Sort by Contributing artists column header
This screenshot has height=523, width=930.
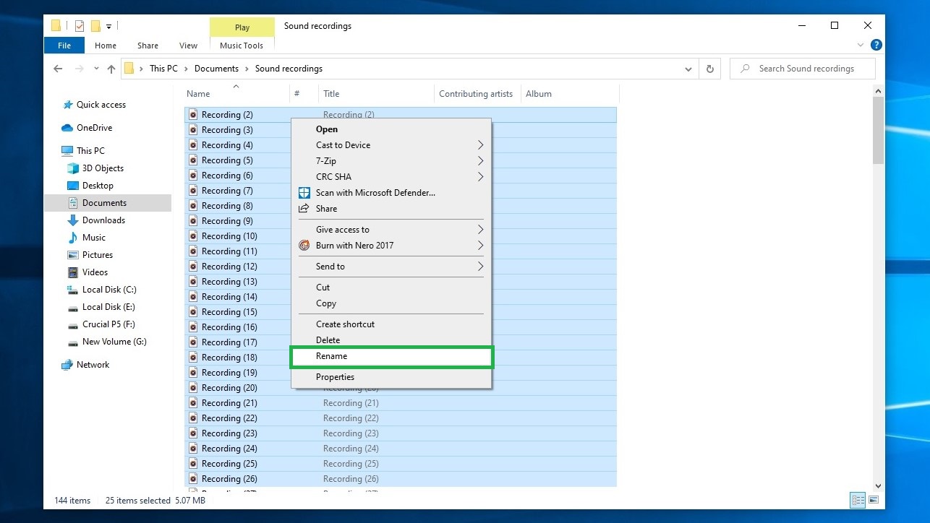tap(477, 94)
